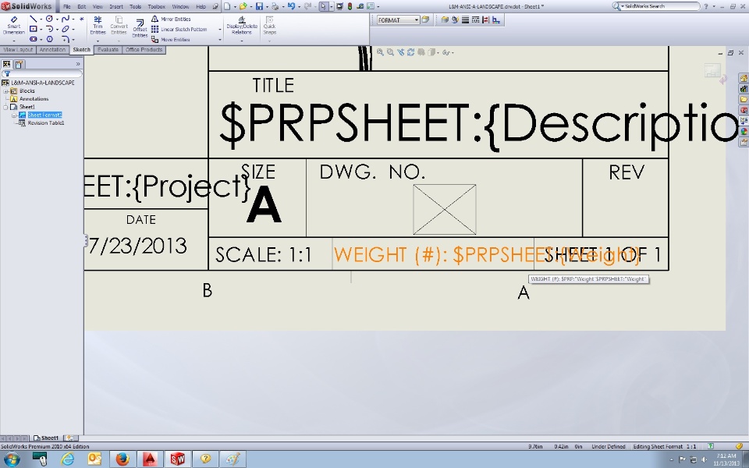
Task: Open the Smart Dimension dropdown arrow
Action: point(14,41)
